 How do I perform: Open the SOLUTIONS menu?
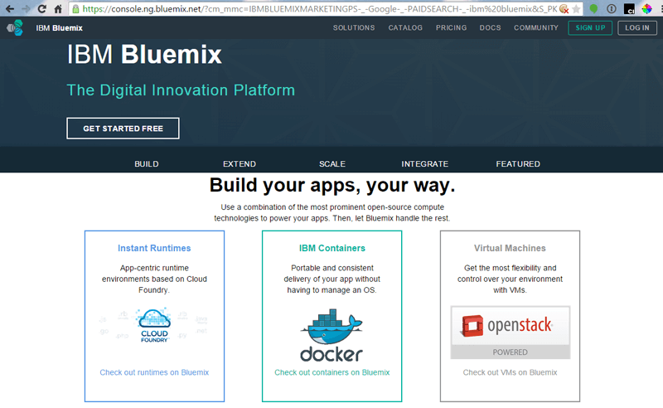(x=354, y=28)
